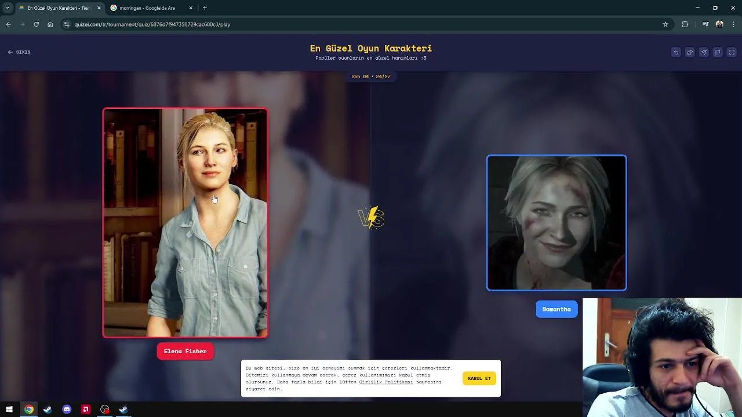
Task: Close the morringan Google tab
Action: click(191, 8)
